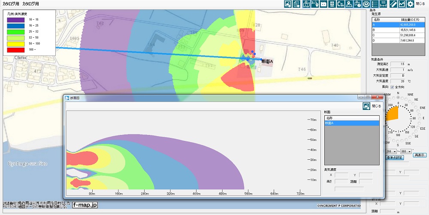Select the NNE wind direction radio button

pos(406,99)
